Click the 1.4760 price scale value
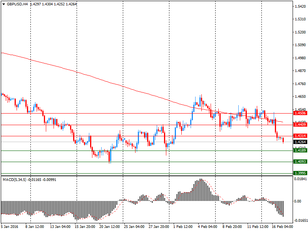 point(300,84)
